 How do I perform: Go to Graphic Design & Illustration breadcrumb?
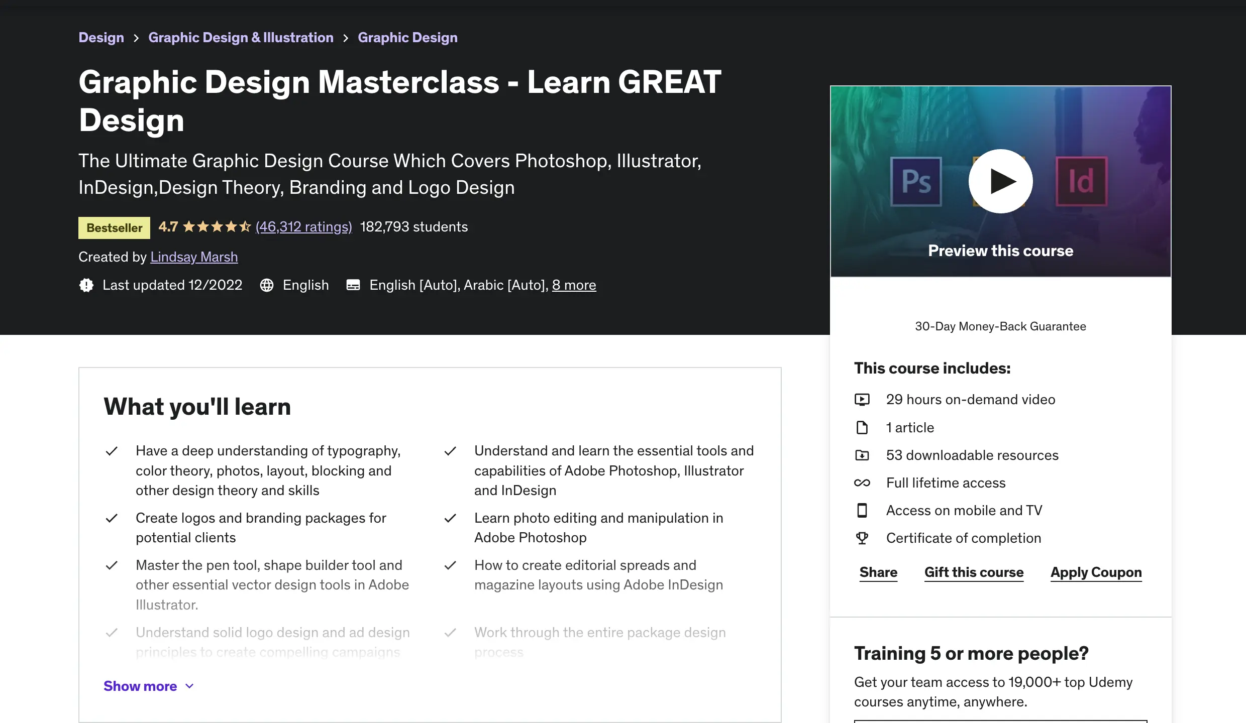241,38
